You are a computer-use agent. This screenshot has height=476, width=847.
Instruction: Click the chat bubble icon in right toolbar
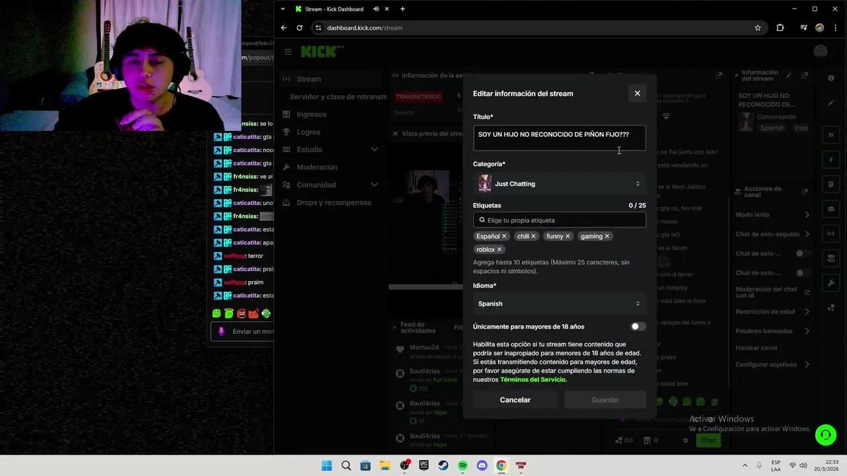tap(831, 209)
